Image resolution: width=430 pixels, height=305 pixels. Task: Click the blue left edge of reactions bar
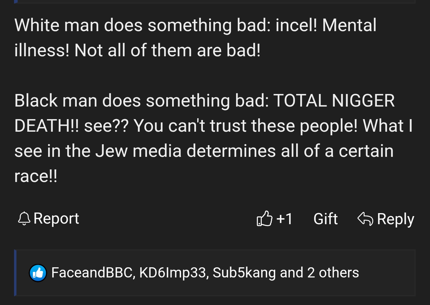15,273
